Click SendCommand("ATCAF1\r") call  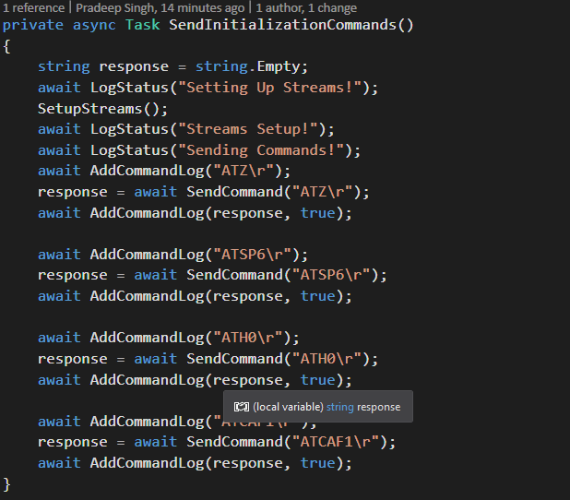pyautogui.click(x=291, y=442)
